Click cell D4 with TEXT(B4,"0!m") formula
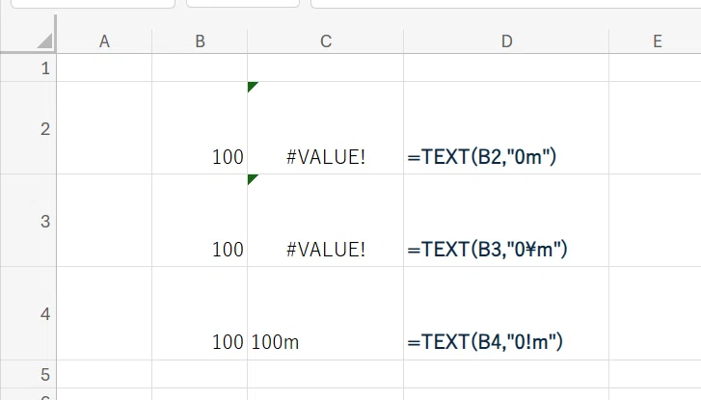This screenshot has width=701, height=400. click(506, 314)
